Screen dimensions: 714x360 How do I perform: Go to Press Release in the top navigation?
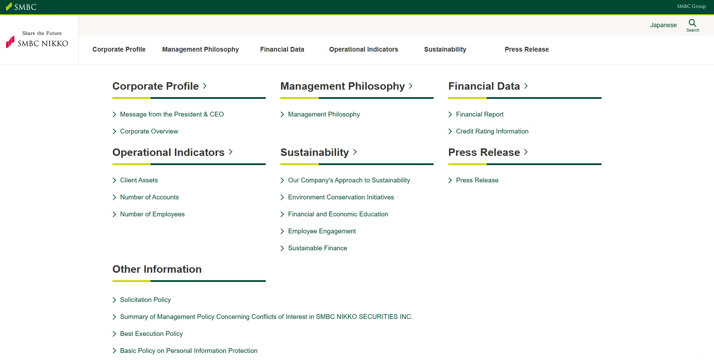point(527,49)
